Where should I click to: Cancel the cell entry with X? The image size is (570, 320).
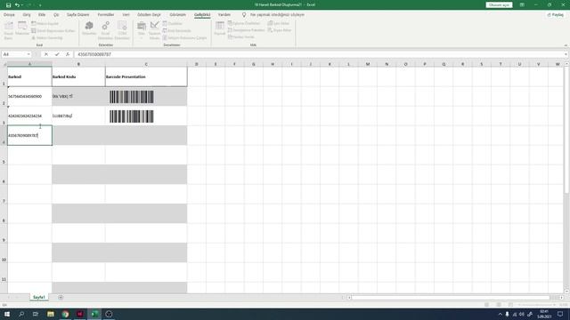point(46,54)
